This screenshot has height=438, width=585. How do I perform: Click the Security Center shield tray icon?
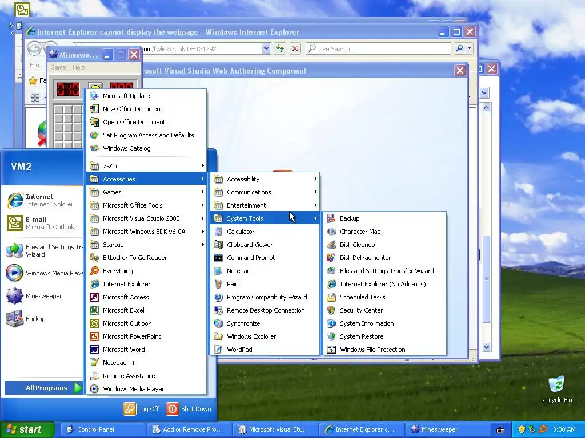point(521,429)
